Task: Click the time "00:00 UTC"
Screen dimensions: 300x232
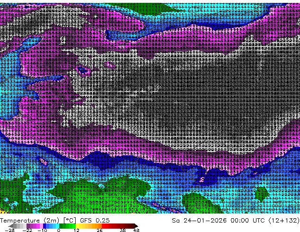Action: 247,221
